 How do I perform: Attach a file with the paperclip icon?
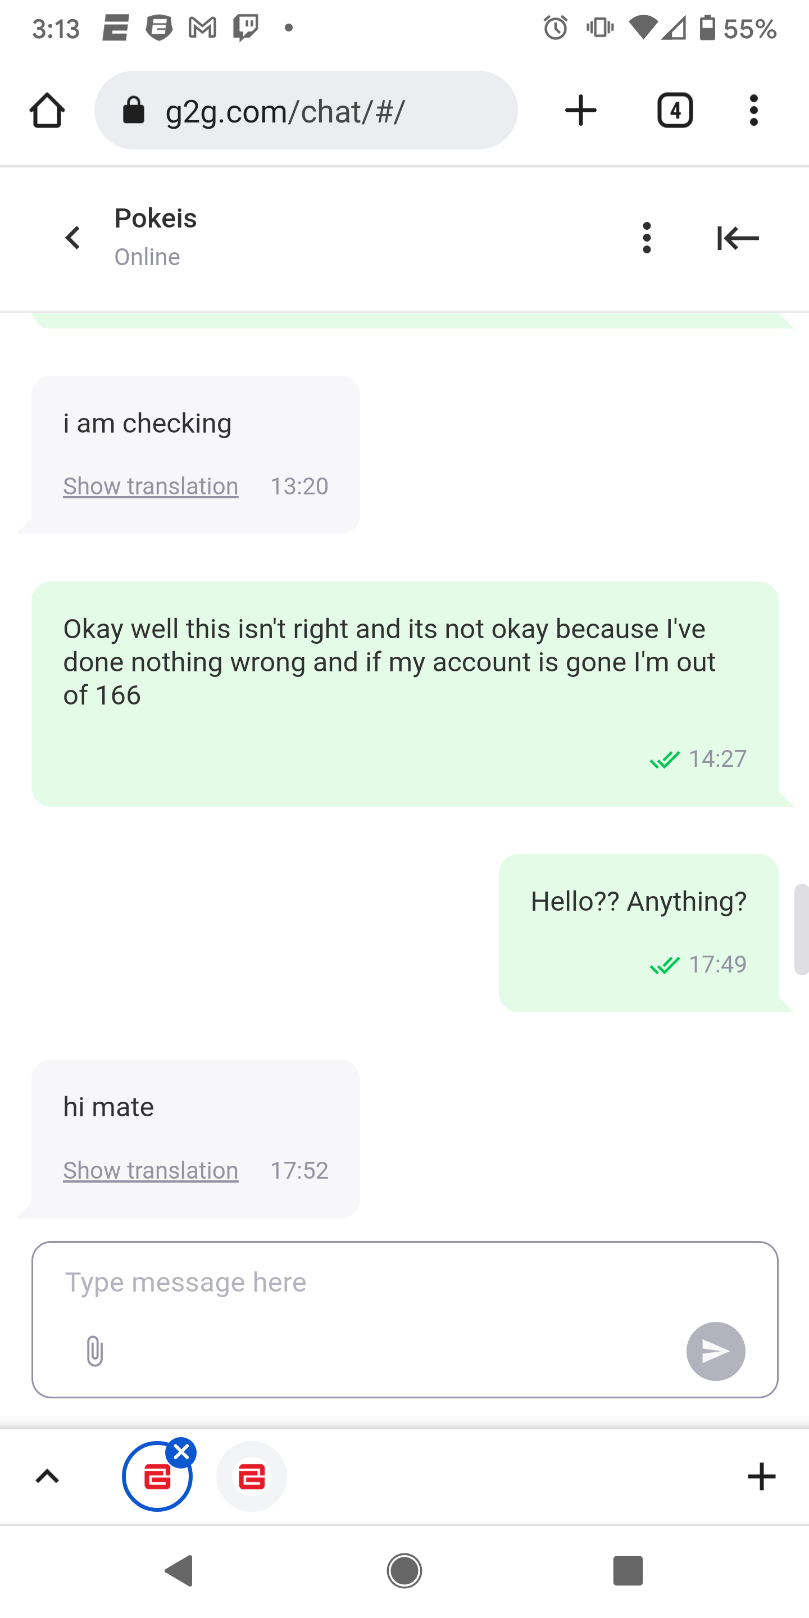94,1351
